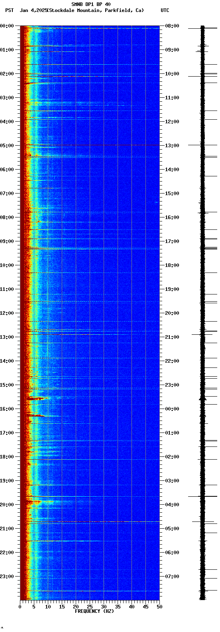This screenshot has height=632, width=220.
Task: Click the frequency axis value "25"
Action: (x=90, y=607)
